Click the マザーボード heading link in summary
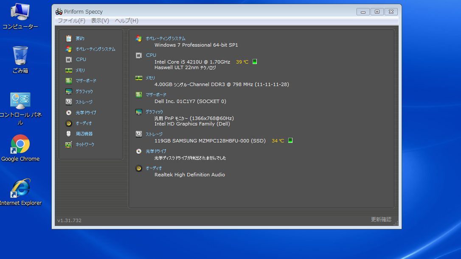461x259 pixels. [156, 95]
